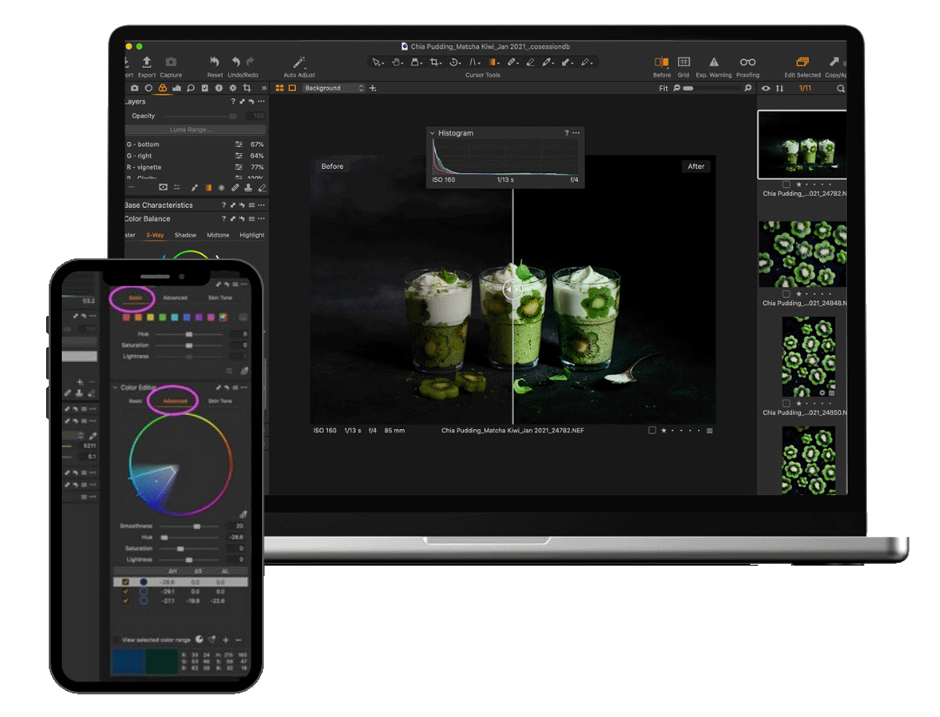
Task: Click the Opacity value field 100
Action: click(x=255, y=116)
